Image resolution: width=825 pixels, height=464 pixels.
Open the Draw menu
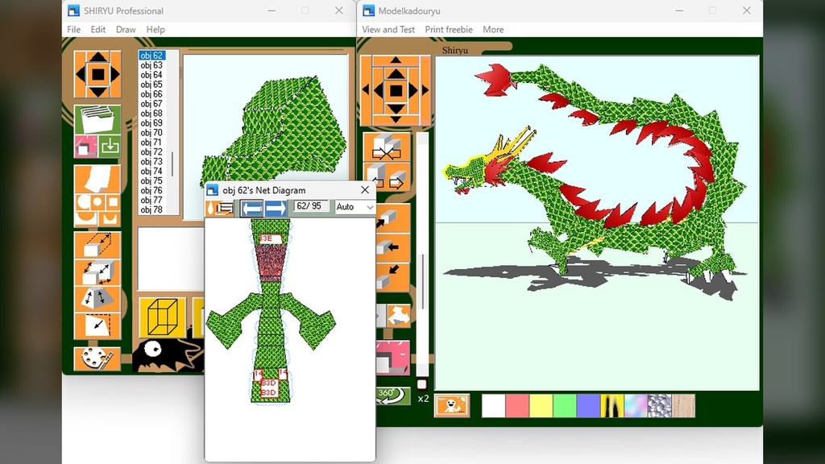point(126,30)
